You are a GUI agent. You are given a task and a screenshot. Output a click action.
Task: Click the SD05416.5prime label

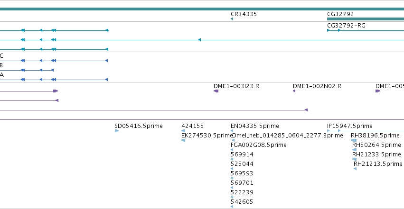click(139, 126)
